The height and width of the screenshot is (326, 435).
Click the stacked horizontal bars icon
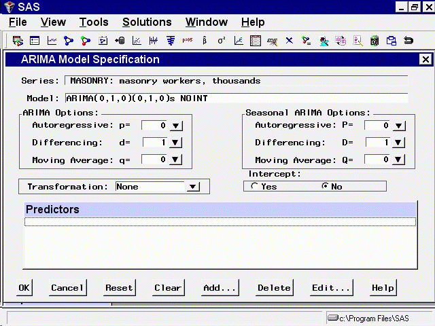pos(171,41)
